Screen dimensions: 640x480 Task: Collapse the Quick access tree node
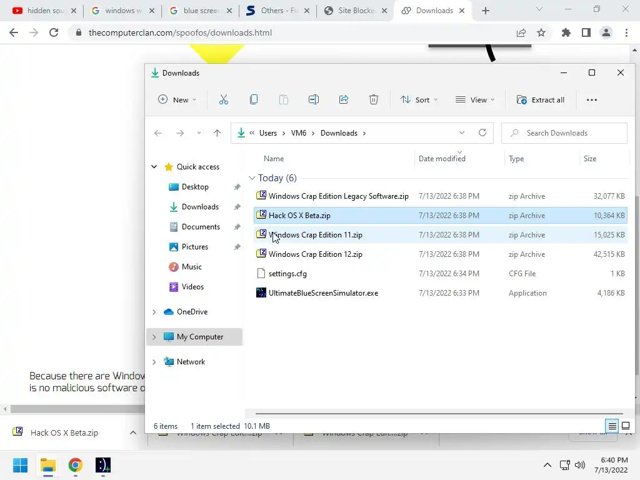154,166
